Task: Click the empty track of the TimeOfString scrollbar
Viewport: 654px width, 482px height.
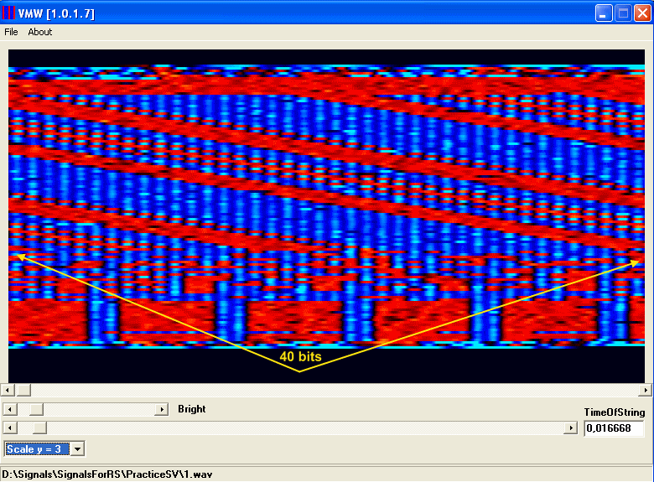Action: click(302, 428)
